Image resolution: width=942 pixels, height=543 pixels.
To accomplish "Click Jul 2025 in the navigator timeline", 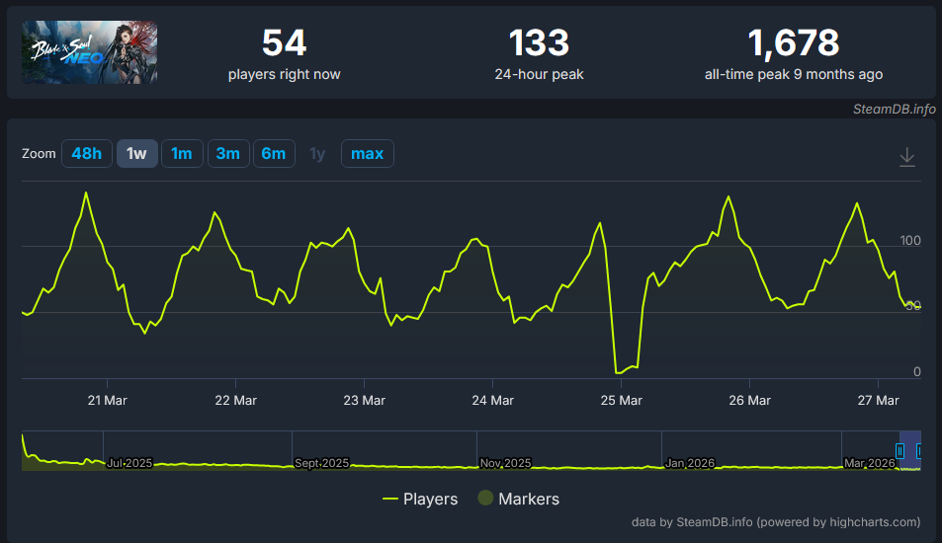I will 129,463.
